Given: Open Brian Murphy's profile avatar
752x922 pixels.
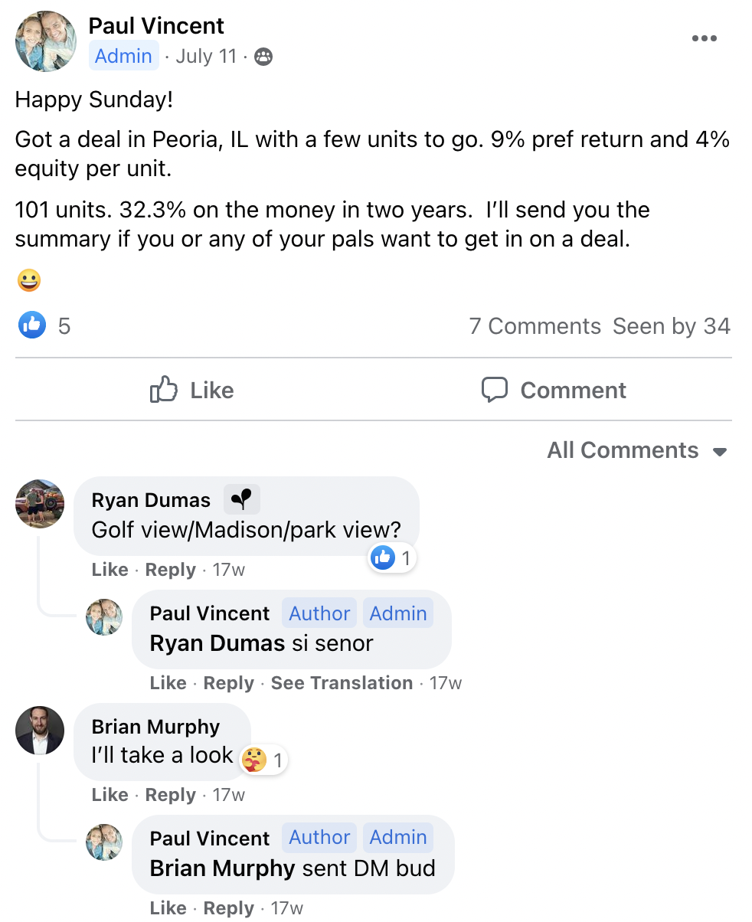Looking at the screenshot, I should [40, 730].
